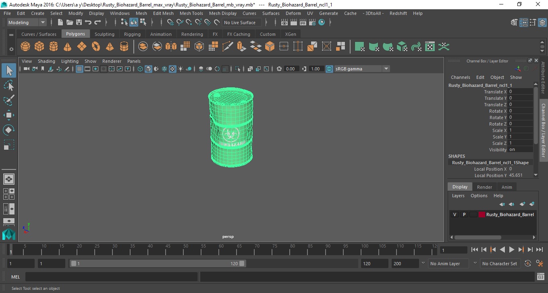Create a polygon sphere from the shelf
Screen dimensions: 548x293
coord(25,47)
